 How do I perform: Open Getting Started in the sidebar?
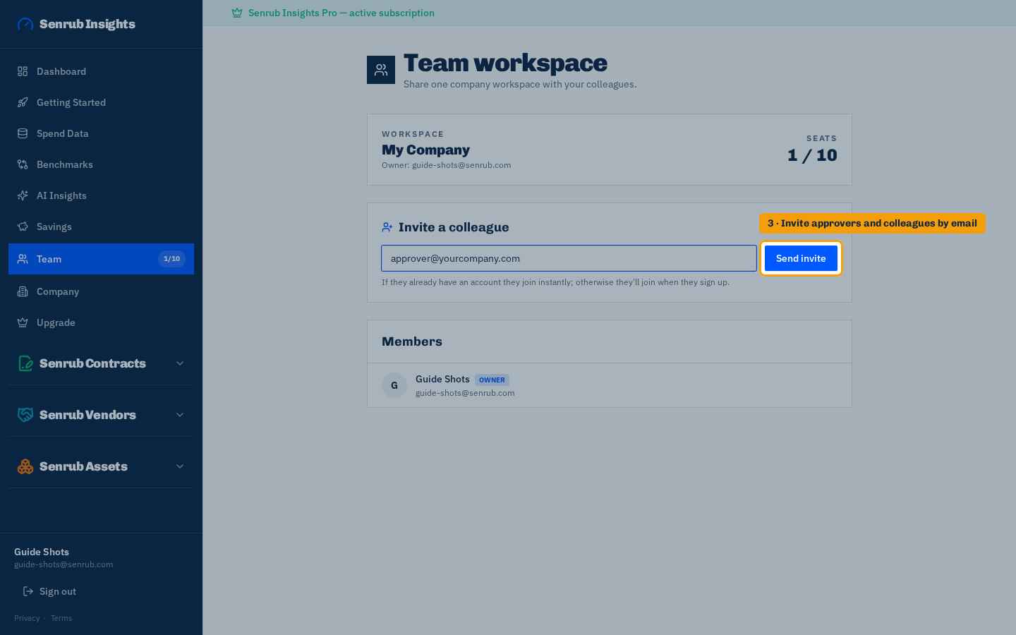pyautogui.click(x=101, y=102)
